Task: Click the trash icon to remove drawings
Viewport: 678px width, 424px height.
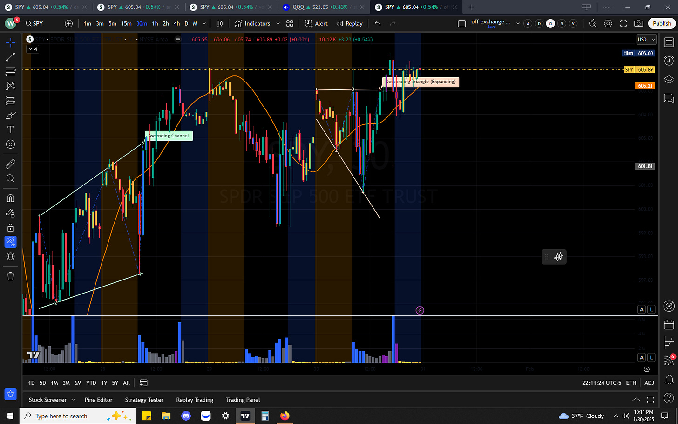Action: coord(10,276)
